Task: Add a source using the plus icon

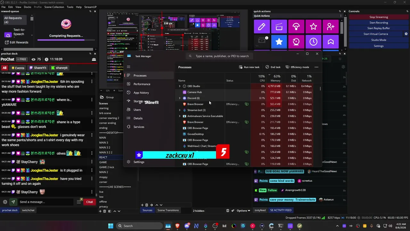Action: 142,205
